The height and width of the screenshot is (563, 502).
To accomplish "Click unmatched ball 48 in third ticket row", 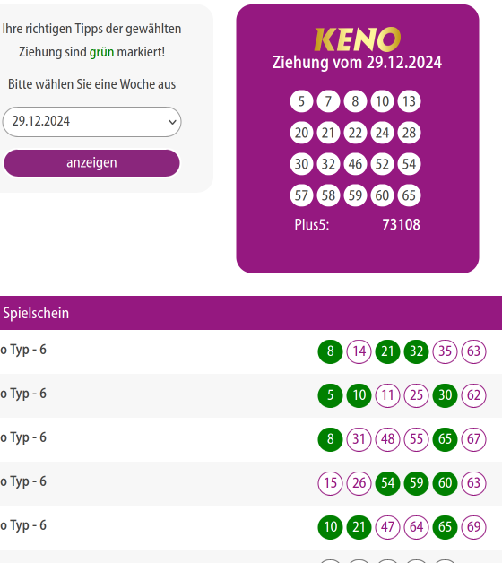I will tap(387, 439).
